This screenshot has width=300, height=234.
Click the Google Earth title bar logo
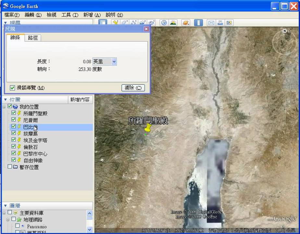[x=6, y=6]
